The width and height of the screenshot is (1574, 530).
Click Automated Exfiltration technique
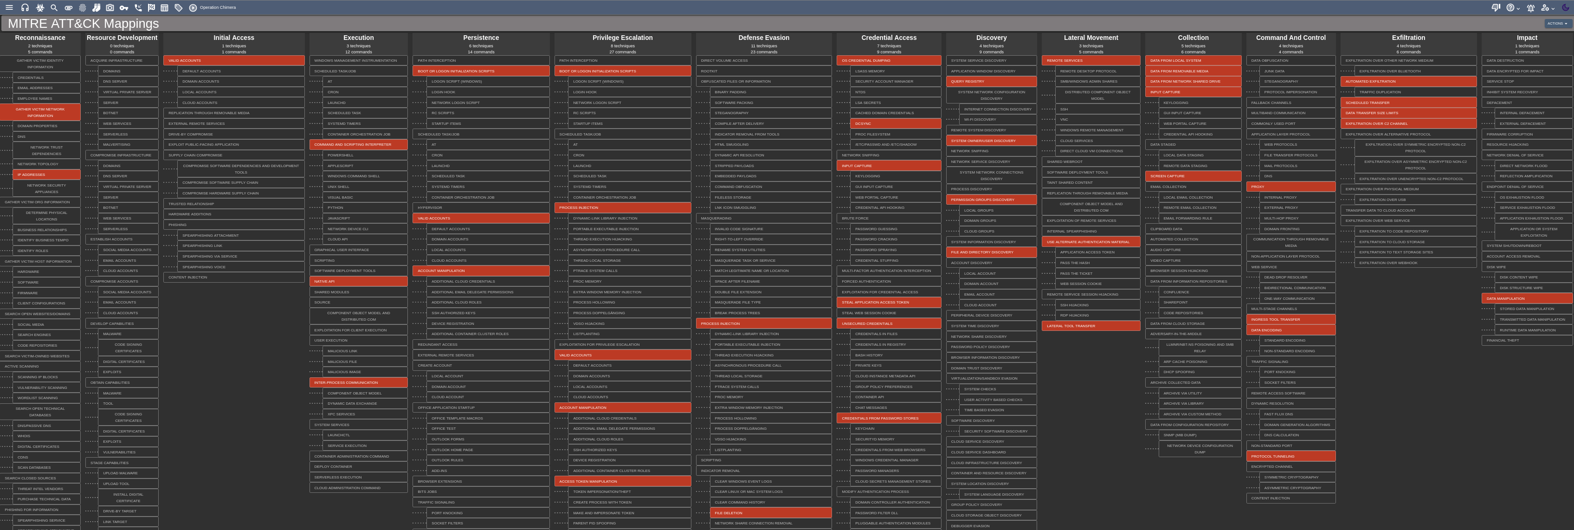point(1408,81)
